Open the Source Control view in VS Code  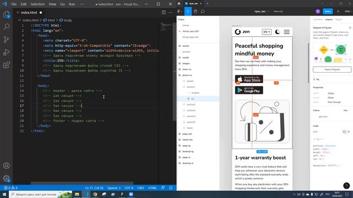(x=6, y=40)
